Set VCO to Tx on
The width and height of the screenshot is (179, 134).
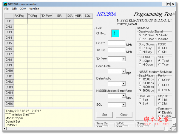point(164,65)
